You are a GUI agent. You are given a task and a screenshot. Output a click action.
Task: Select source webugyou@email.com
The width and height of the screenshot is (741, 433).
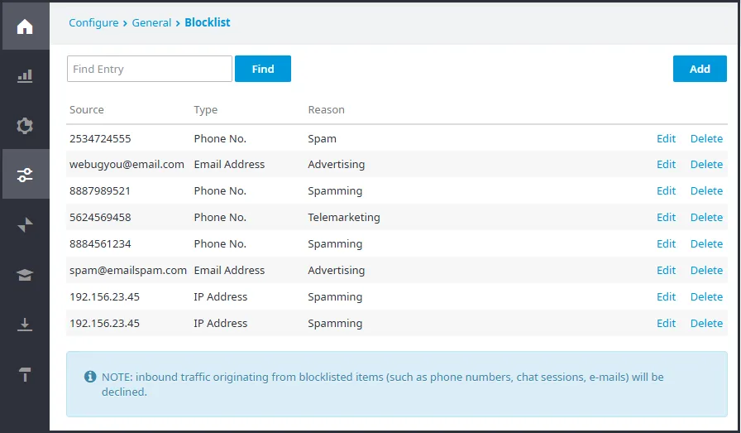127,164
